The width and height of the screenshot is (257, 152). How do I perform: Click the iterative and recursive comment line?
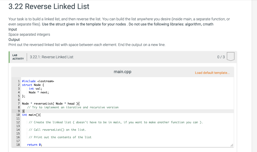73,107
